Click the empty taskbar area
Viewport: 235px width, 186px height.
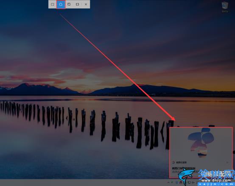(x=82, y=183)
